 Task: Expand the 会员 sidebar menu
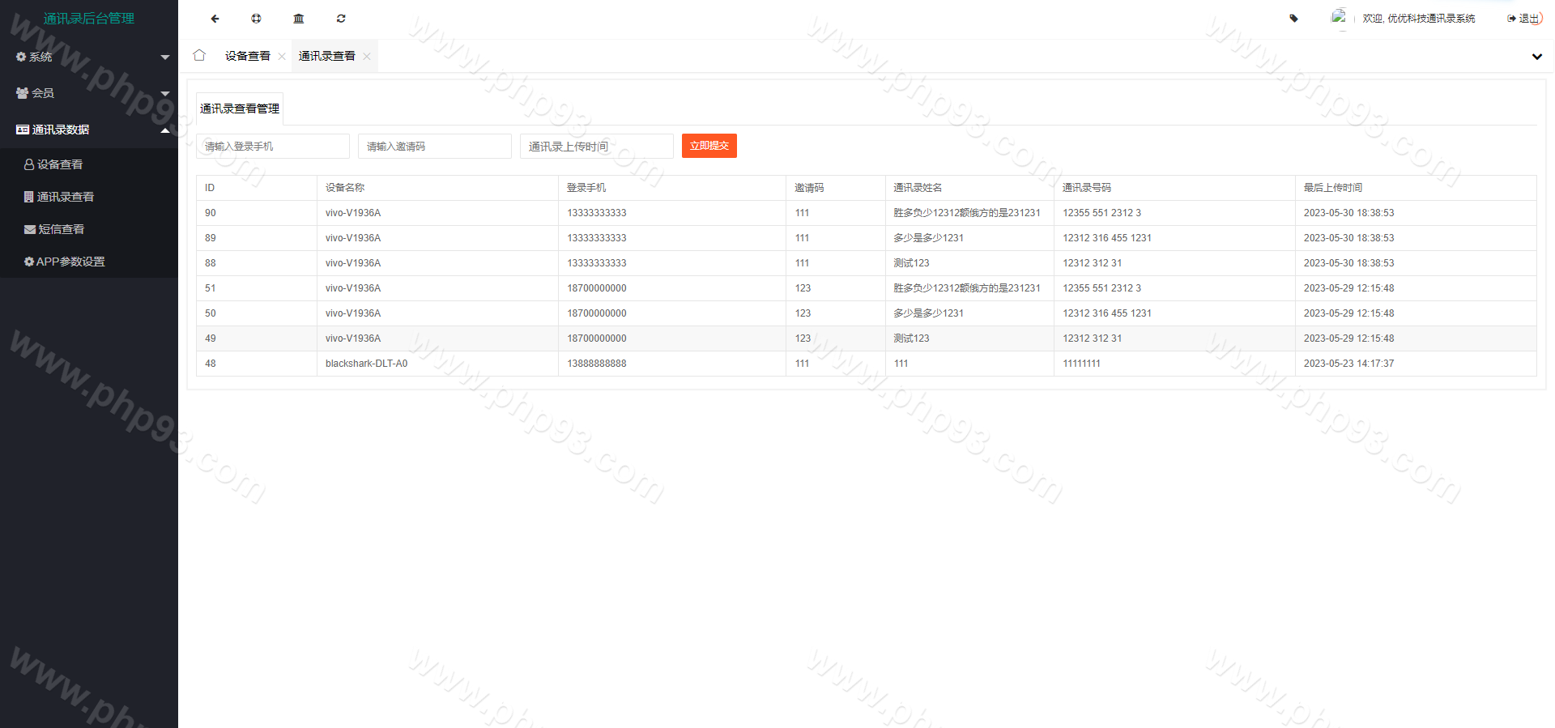(x=89, y=93)
